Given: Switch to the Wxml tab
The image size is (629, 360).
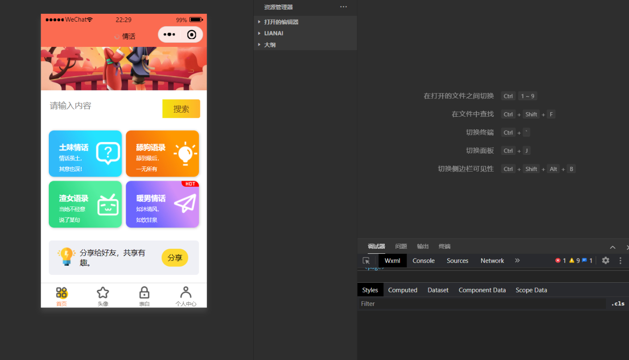Looking at the screenshot, I should [393, 261].
